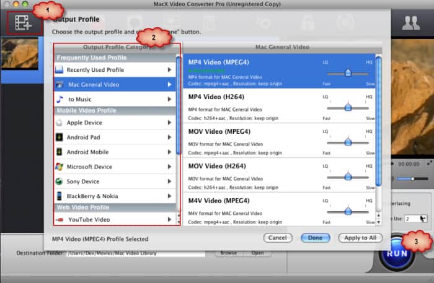Viewport: 434px width, 283px height.
Task: Expand Microsoft Device submenu arrow
Action: (x=169, y=167)
